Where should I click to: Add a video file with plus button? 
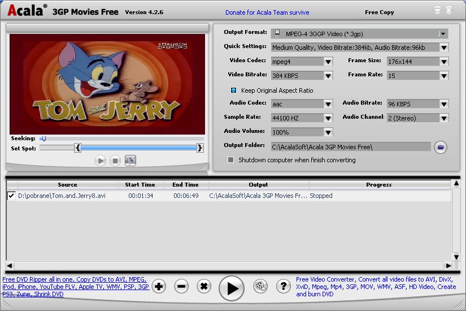[x=159, y=286]
